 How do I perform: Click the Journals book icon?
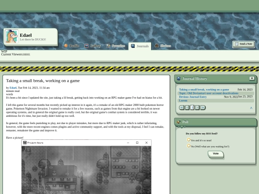(133, 46)
